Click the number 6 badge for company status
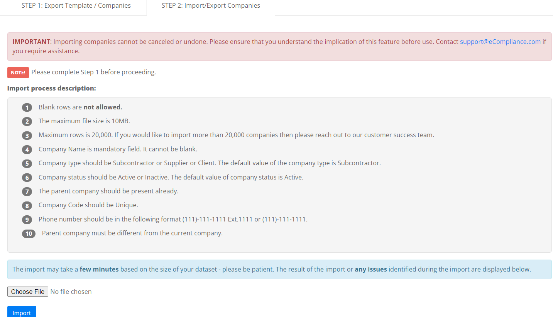The width and height of the screenshot is (553, 317). [27, 178]
